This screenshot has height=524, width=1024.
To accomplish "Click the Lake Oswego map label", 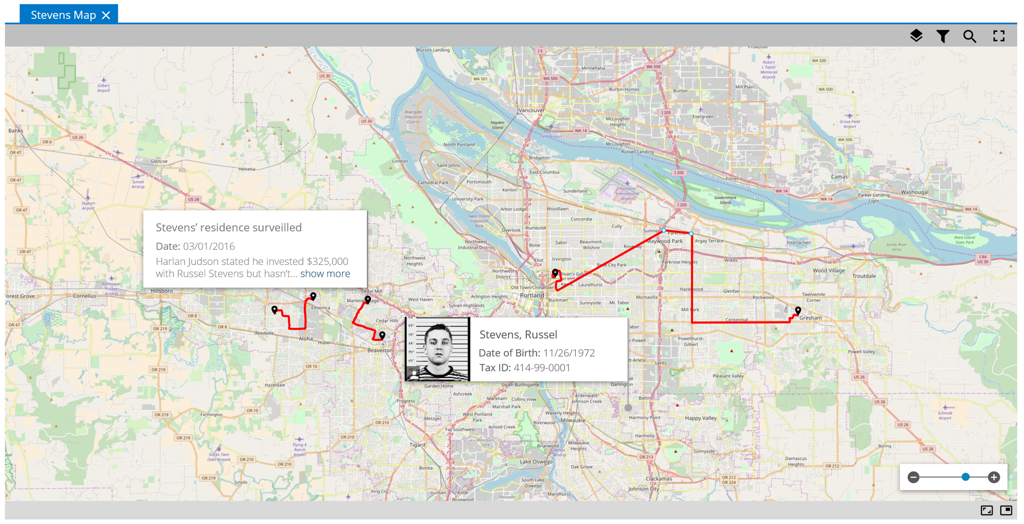I will pos(536,462).
